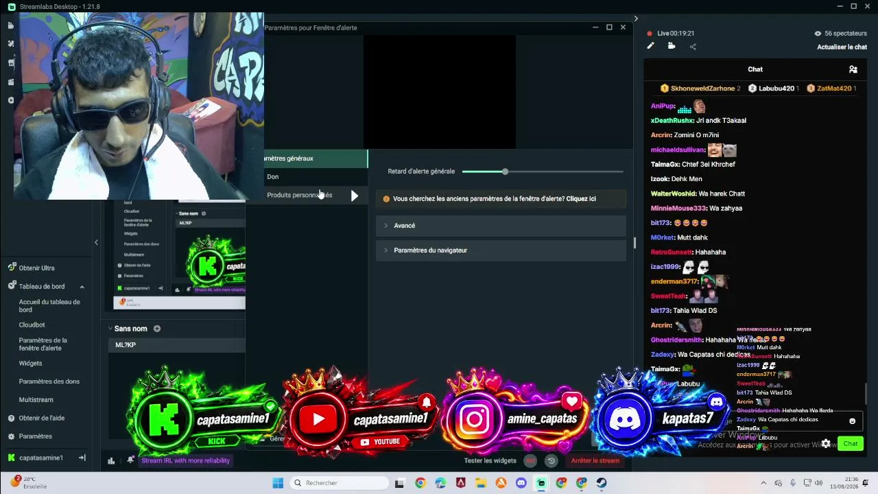Select Multistream in the sidebar
Image resolution: width=878 pixels, height=494 pixels.
tap(36, 399)
